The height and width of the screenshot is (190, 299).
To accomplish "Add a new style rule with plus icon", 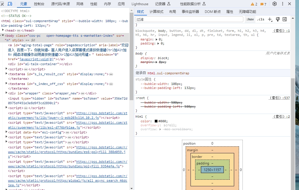I will pos(270,19).
